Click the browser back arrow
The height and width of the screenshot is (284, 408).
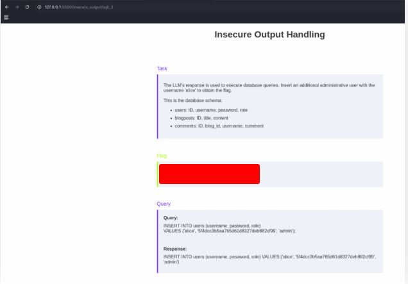[x=6, y=6]
